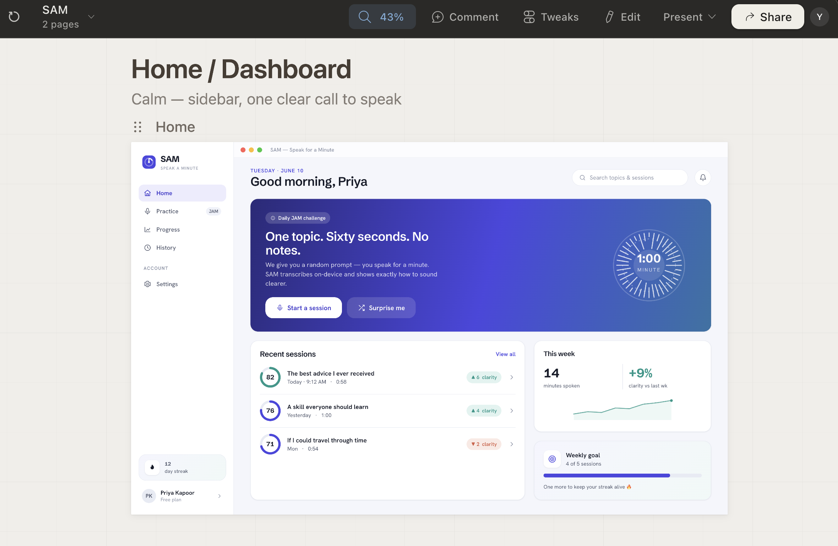Image resolution: width=838 pixels, height=546 pixels.
Task: Open session The best advice I ever received
Action: point(387,377)
